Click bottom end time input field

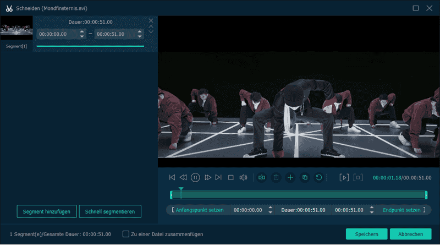(349, 210)
